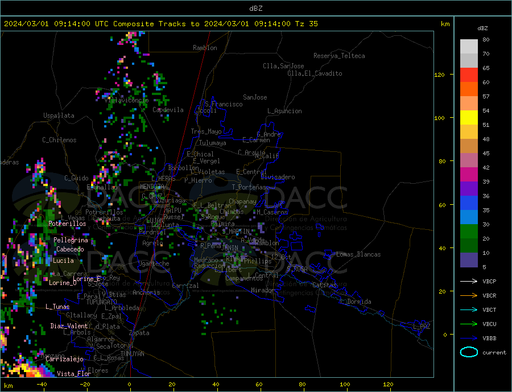Image resolution: width=512 pixels, height=392 pixels.
Task: Click the 'km' label at bottom left
Action: click(x=9, y=386)
